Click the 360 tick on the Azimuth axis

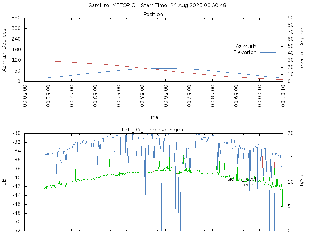(x=16, y=18)
